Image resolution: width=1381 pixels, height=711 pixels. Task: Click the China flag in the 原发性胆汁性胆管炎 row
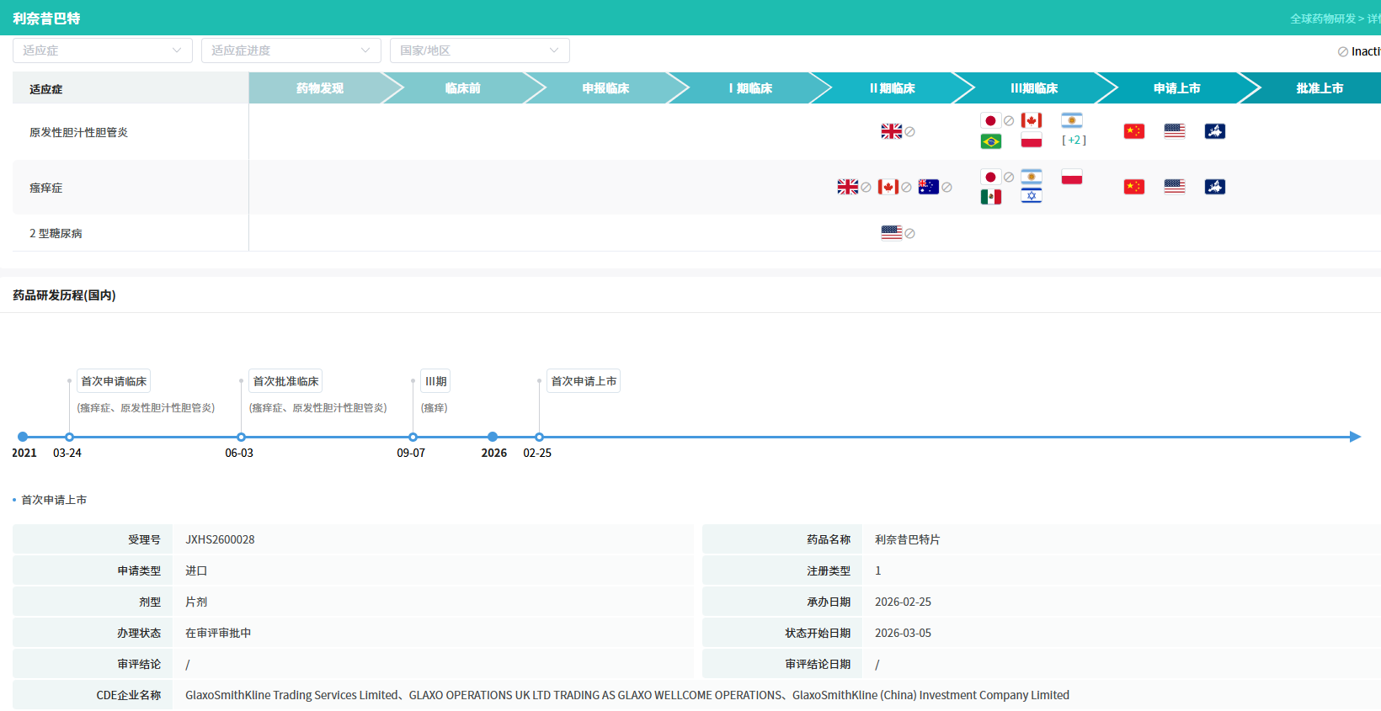click(1133, 131)
